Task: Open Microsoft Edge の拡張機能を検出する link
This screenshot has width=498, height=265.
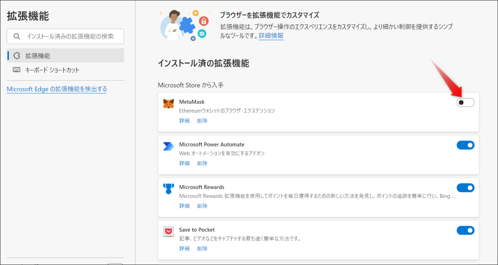Action: pos(57,89)
